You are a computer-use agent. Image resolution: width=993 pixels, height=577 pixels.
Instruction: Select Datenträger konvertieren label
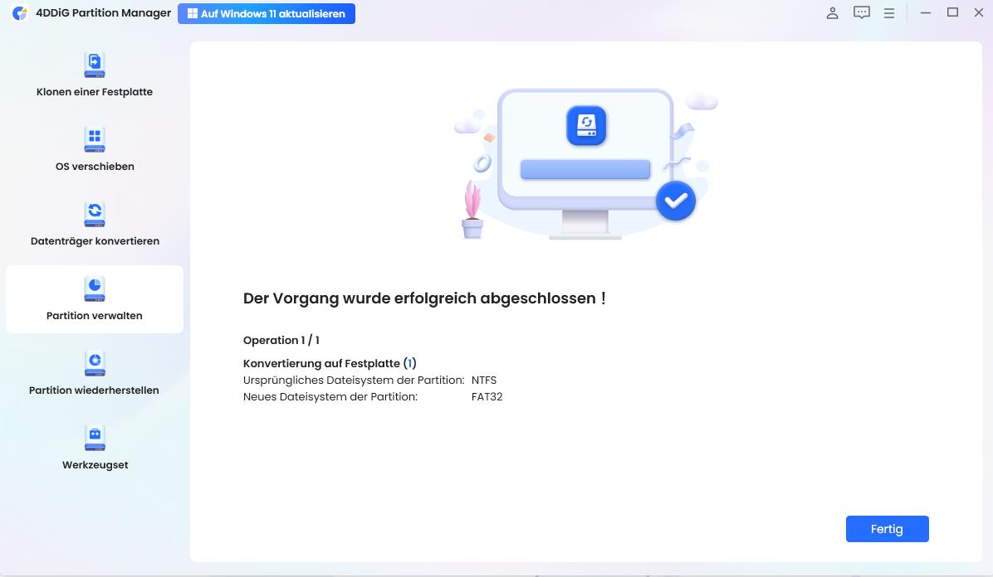pos(95,241)
